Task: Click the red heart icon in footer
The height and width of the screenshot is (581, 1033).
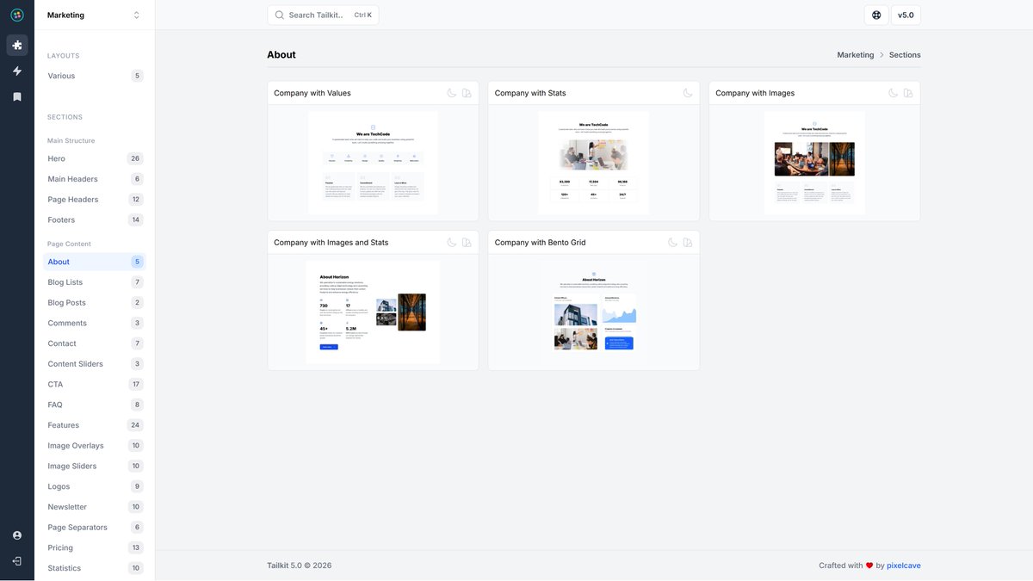Action: coord(869,566)
